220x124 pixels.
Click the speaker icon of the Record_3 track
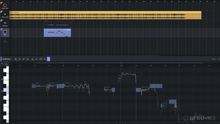(x=5, y=23)
